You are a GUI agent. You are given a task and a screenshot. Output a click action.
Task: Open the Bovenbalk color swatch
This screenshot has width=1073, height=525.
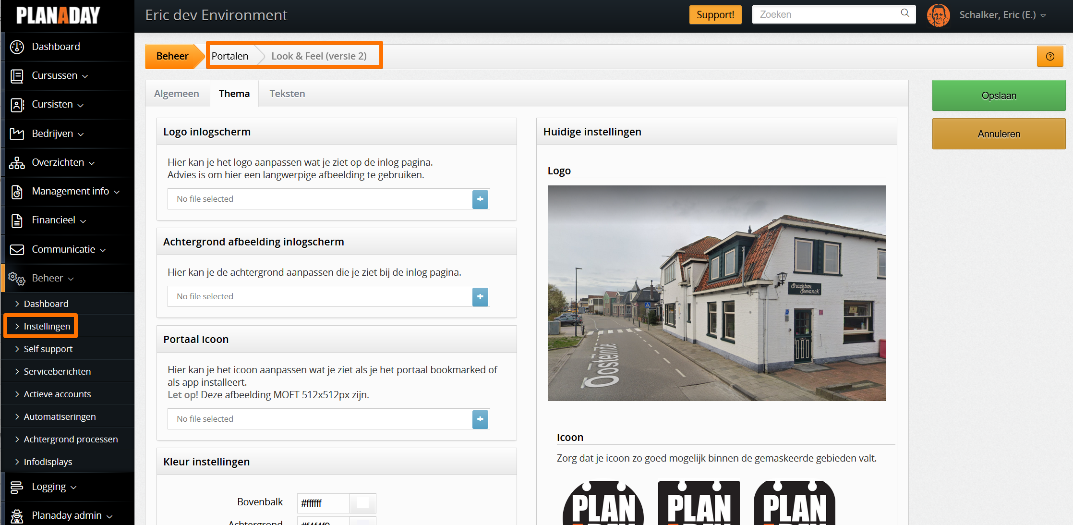(x=363, y=503)
